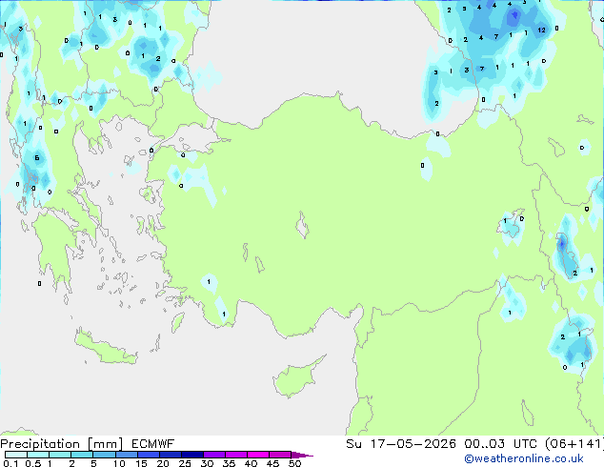Viewport: 604px width, 467px height.
Task: Pick the 10–15 mm legend color box
Action: pos(127,455)
